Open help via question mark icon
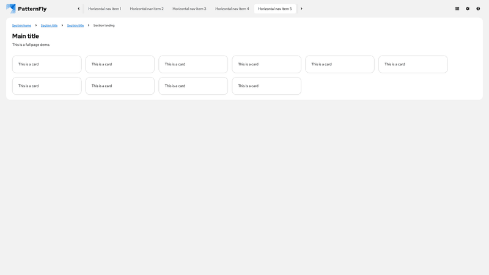 pyautogui.click(x=478, y=9)
